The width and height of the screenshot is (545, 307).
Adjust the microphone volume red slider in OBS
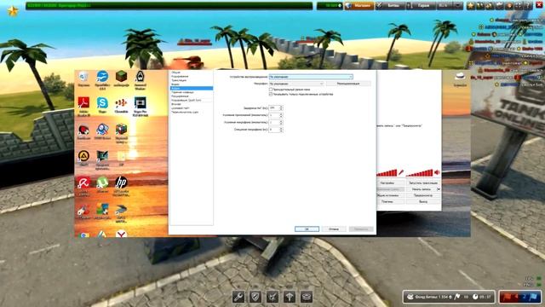386,172
